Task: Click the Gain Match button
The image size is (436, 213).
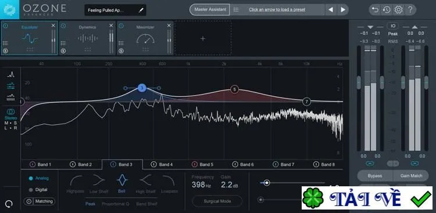Action: point(411,176)
